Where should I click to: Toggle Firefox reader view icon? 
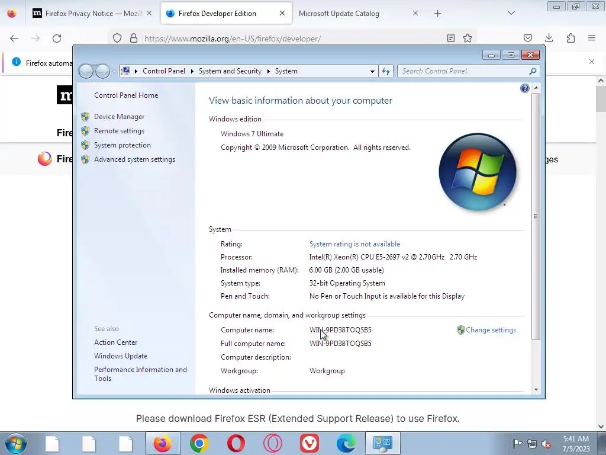[x=450, y=38]
